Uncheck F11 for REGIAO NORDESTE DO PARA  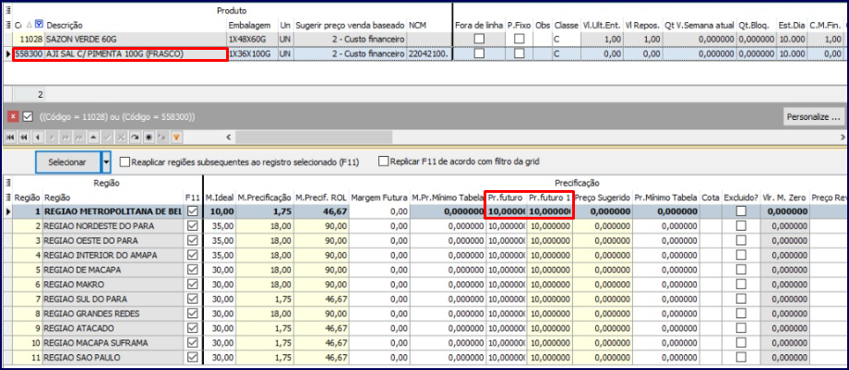192,226
